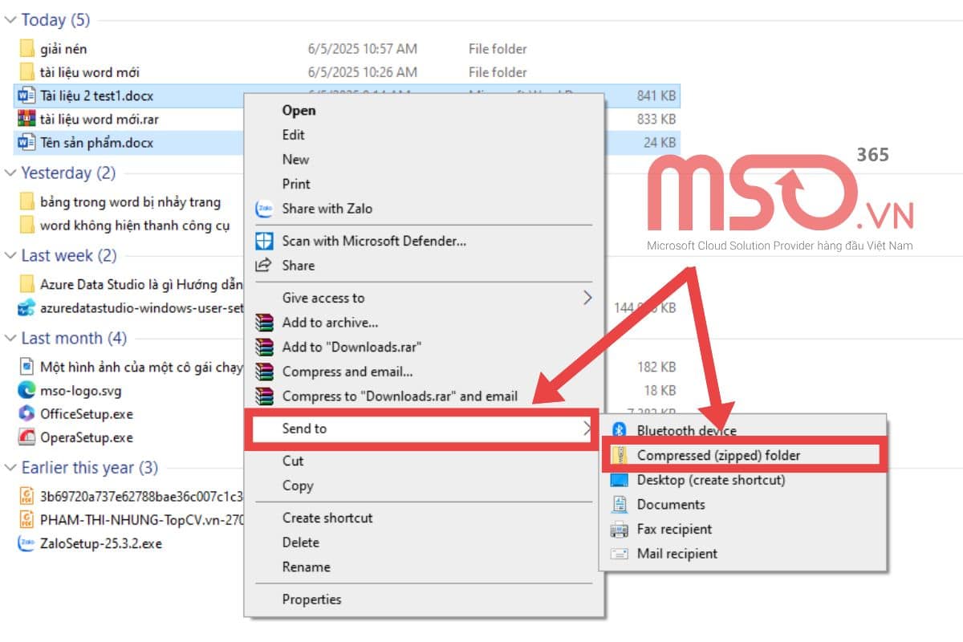The height and width of the screenshot is (642, 963).
Task: Click the OperaSetup.exe file name
Action: click(x=87, y=437)
